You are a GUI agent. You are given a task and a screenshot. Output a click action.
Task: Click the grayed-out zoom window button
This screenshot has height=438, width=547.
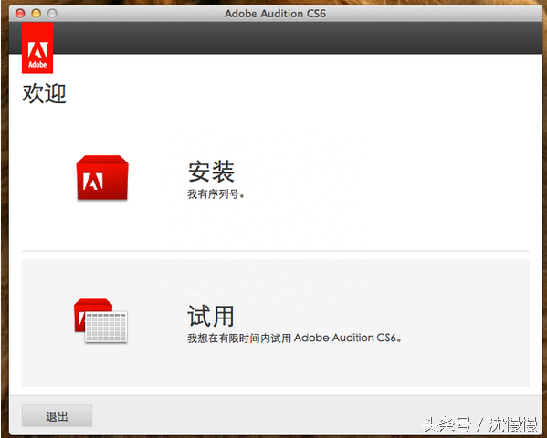click(52, 14)
